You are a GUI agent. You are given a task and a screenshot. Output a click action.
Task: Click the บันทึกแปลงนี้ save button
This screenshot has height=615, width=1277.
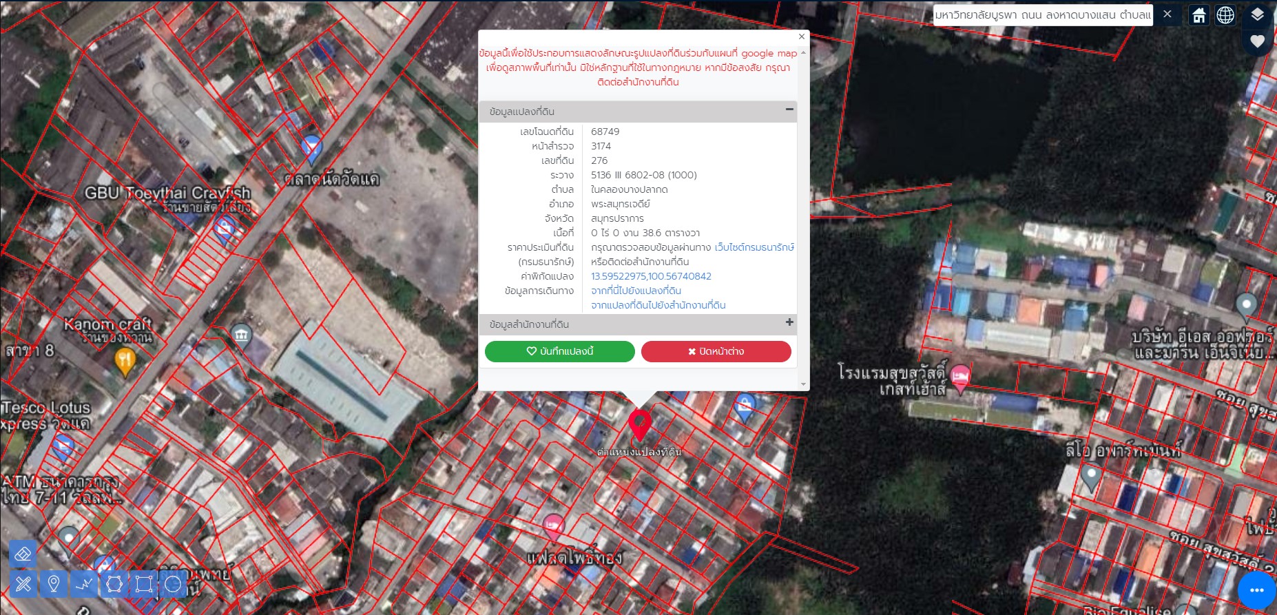click(x=560, y=351)
